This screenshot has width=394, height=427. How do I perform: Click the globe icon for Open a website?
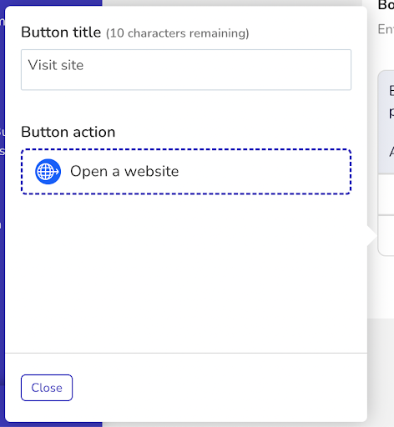[48, 172]
